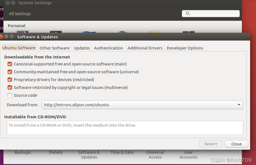
Task: Select the Authentication tab
Action: [x=108, y=48]
